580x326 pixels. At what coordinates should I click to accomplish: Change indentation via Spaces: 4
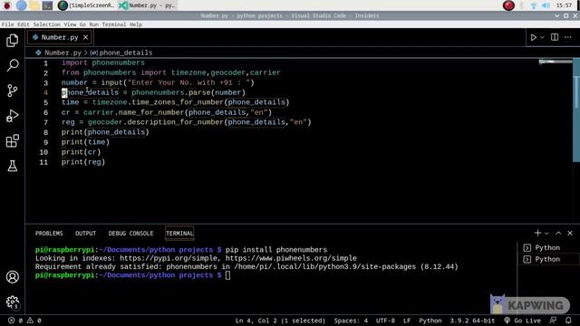[351, 321]
